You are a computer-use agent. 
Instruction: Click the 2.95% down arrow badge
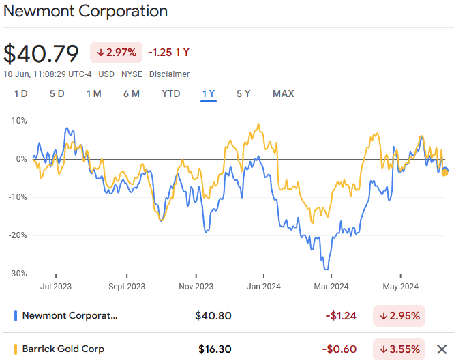click(x=399, y=316)
